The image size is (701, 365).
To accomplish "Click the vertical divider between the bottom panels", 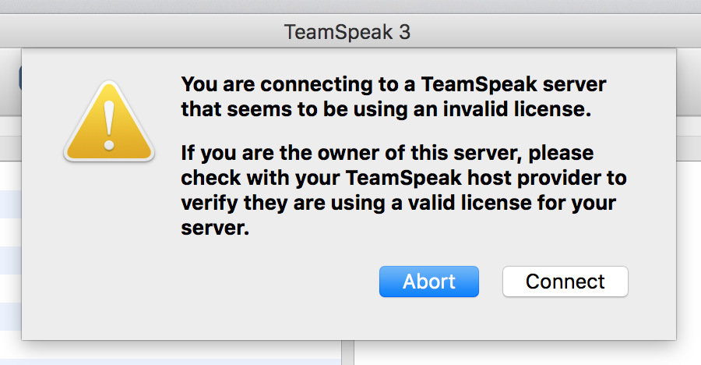I will click(347, 353).
